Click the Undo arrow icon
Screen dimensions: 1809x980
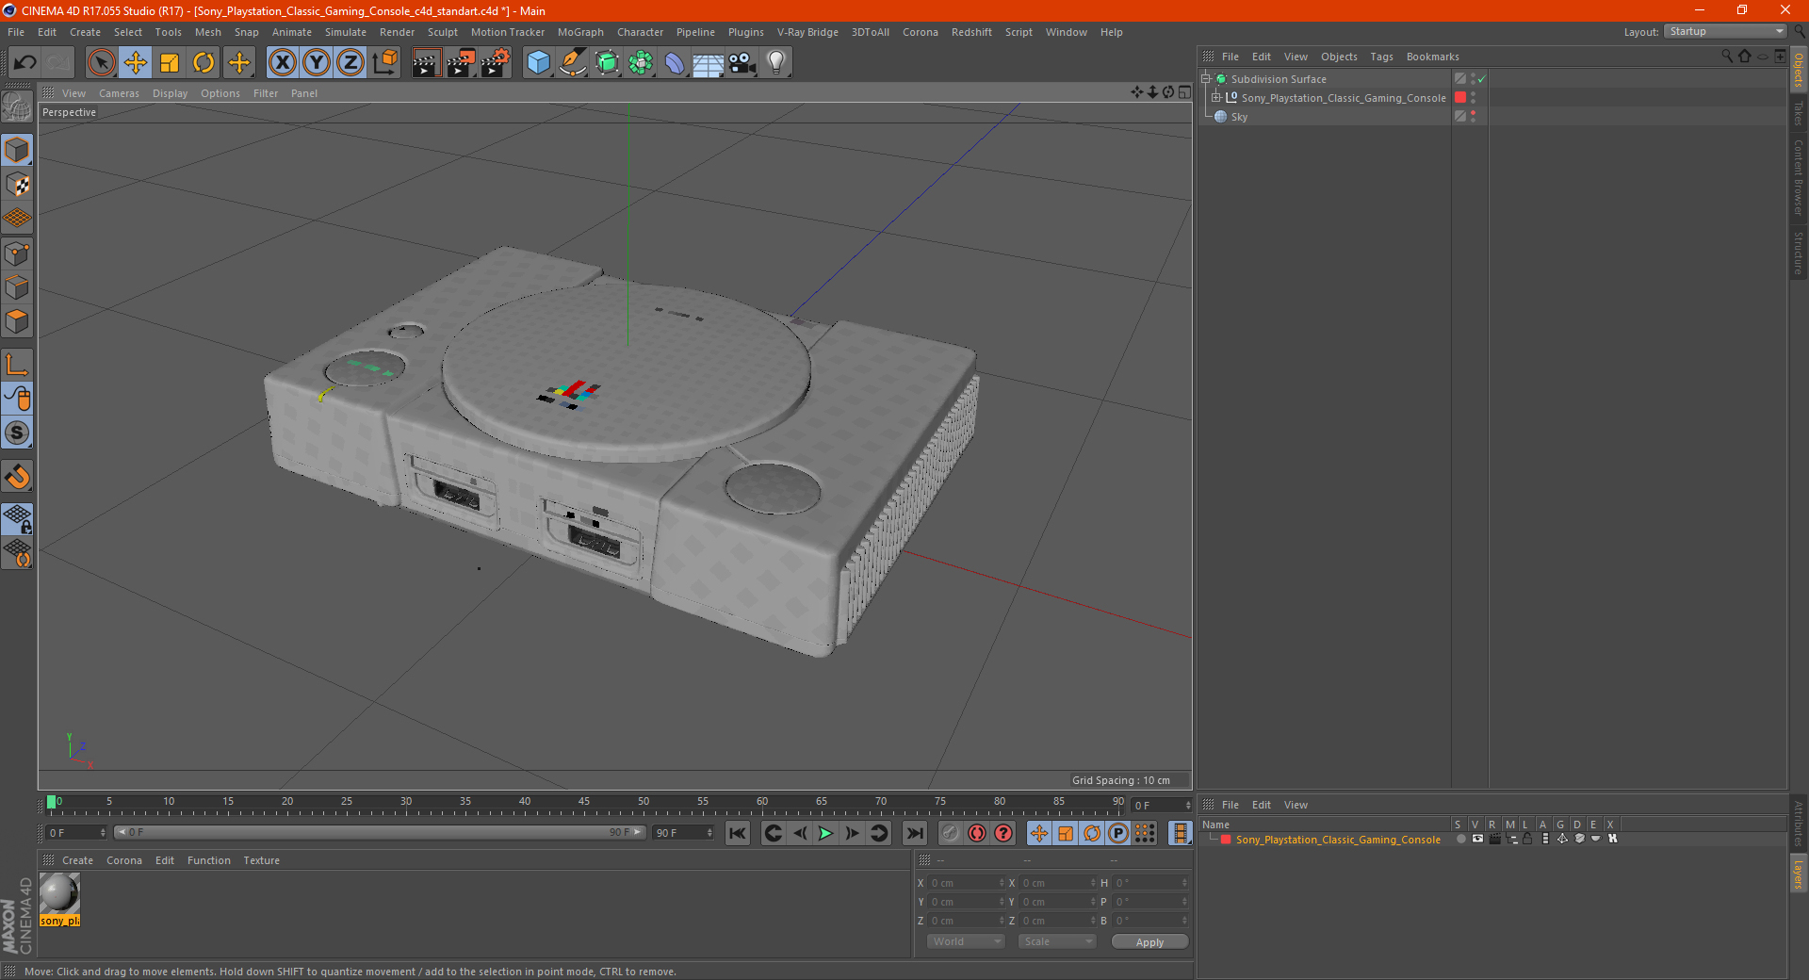pos(25,63)
